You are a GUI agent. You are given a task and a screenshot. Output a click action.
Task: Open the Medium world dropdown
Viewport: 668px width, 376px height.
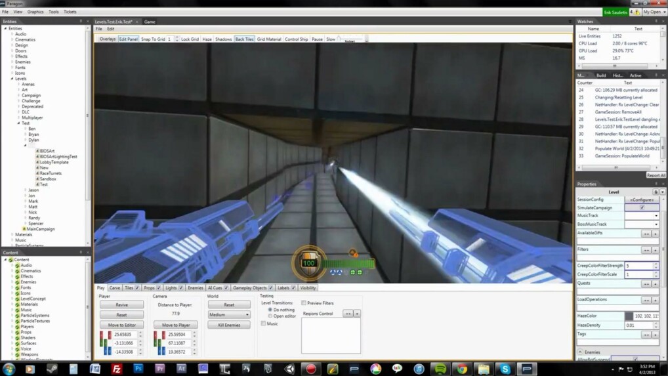[x=228, y=314]
